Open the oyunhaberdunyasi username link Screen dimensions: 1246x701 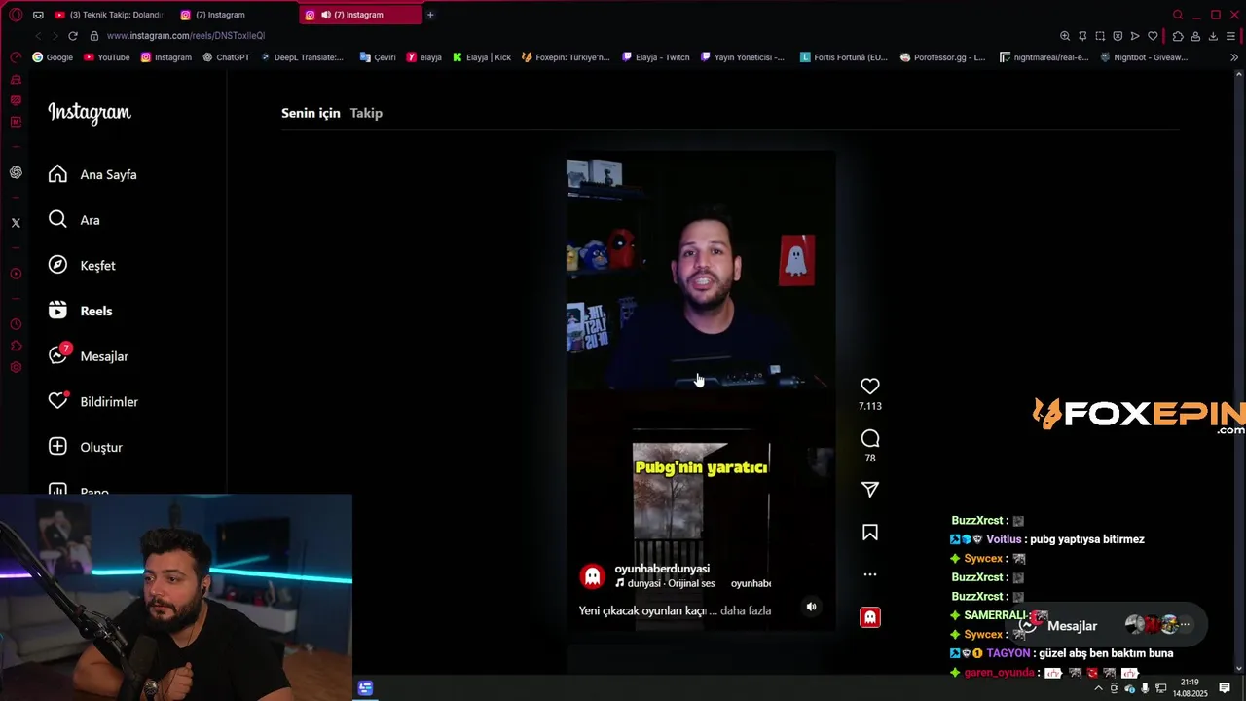point(662,569)
